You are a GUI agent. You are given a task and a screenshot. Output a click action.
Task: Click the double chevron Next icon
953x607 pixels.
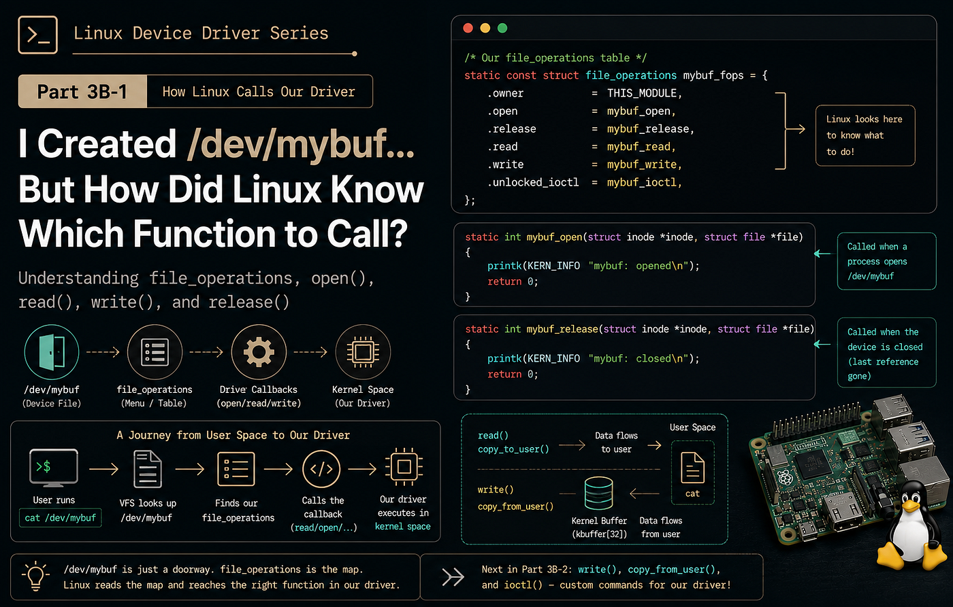click(x=453, y=577)
